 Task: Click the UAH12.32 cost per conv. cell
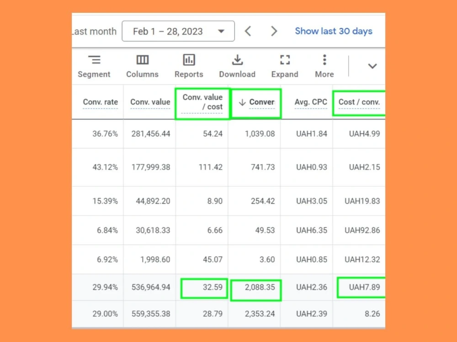coord(362,259)
